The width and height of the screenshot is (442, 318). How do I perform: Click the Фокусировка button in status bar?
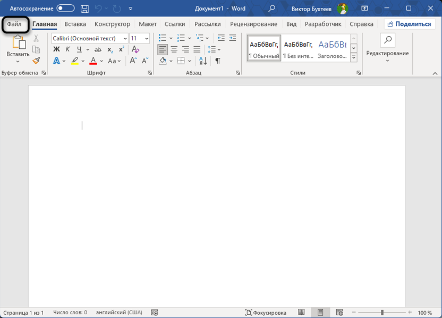point(266,313)
